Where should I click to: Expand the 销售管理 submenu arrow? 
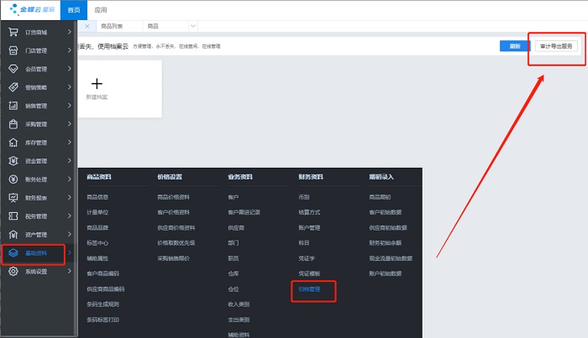(x=69, y=106)
